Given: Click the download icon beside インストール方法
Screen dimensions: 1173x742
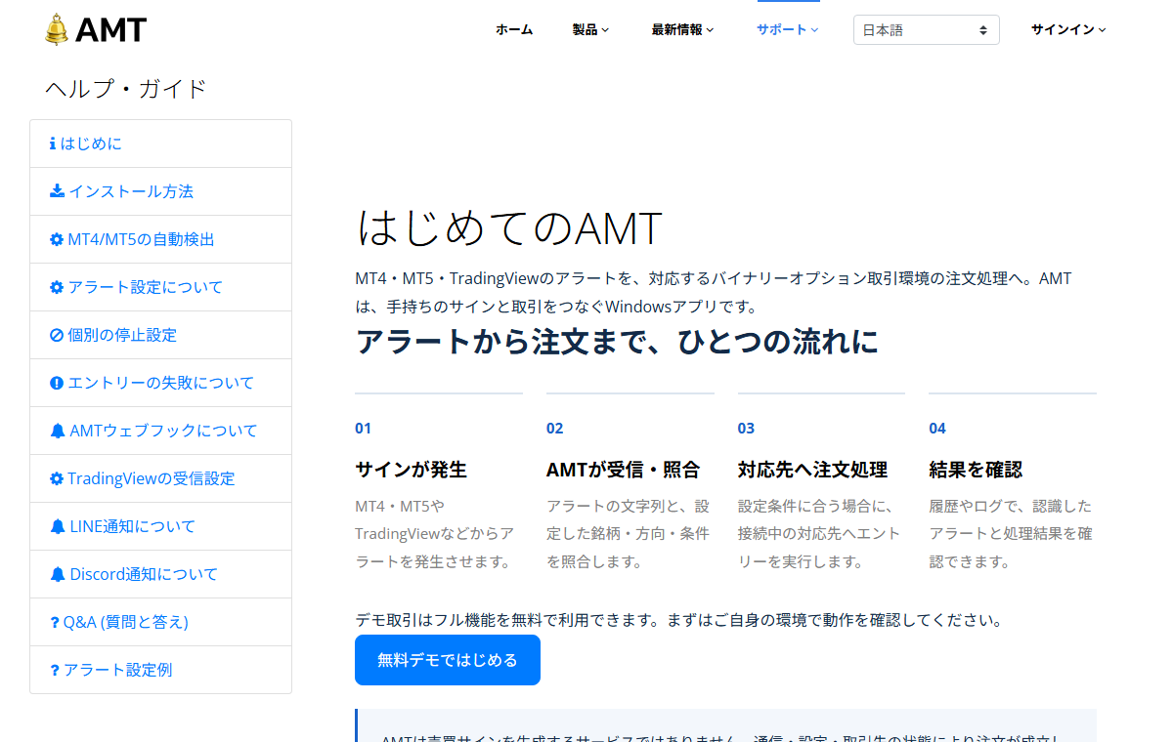Looking at the screenshot, I should click(x=57, y=191).
